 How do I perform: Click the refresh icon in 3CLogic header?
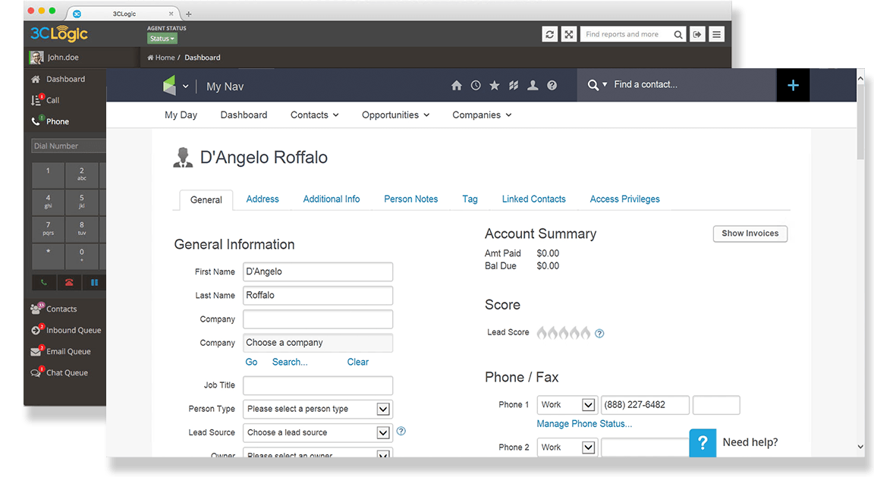click(x=549, y=35)
